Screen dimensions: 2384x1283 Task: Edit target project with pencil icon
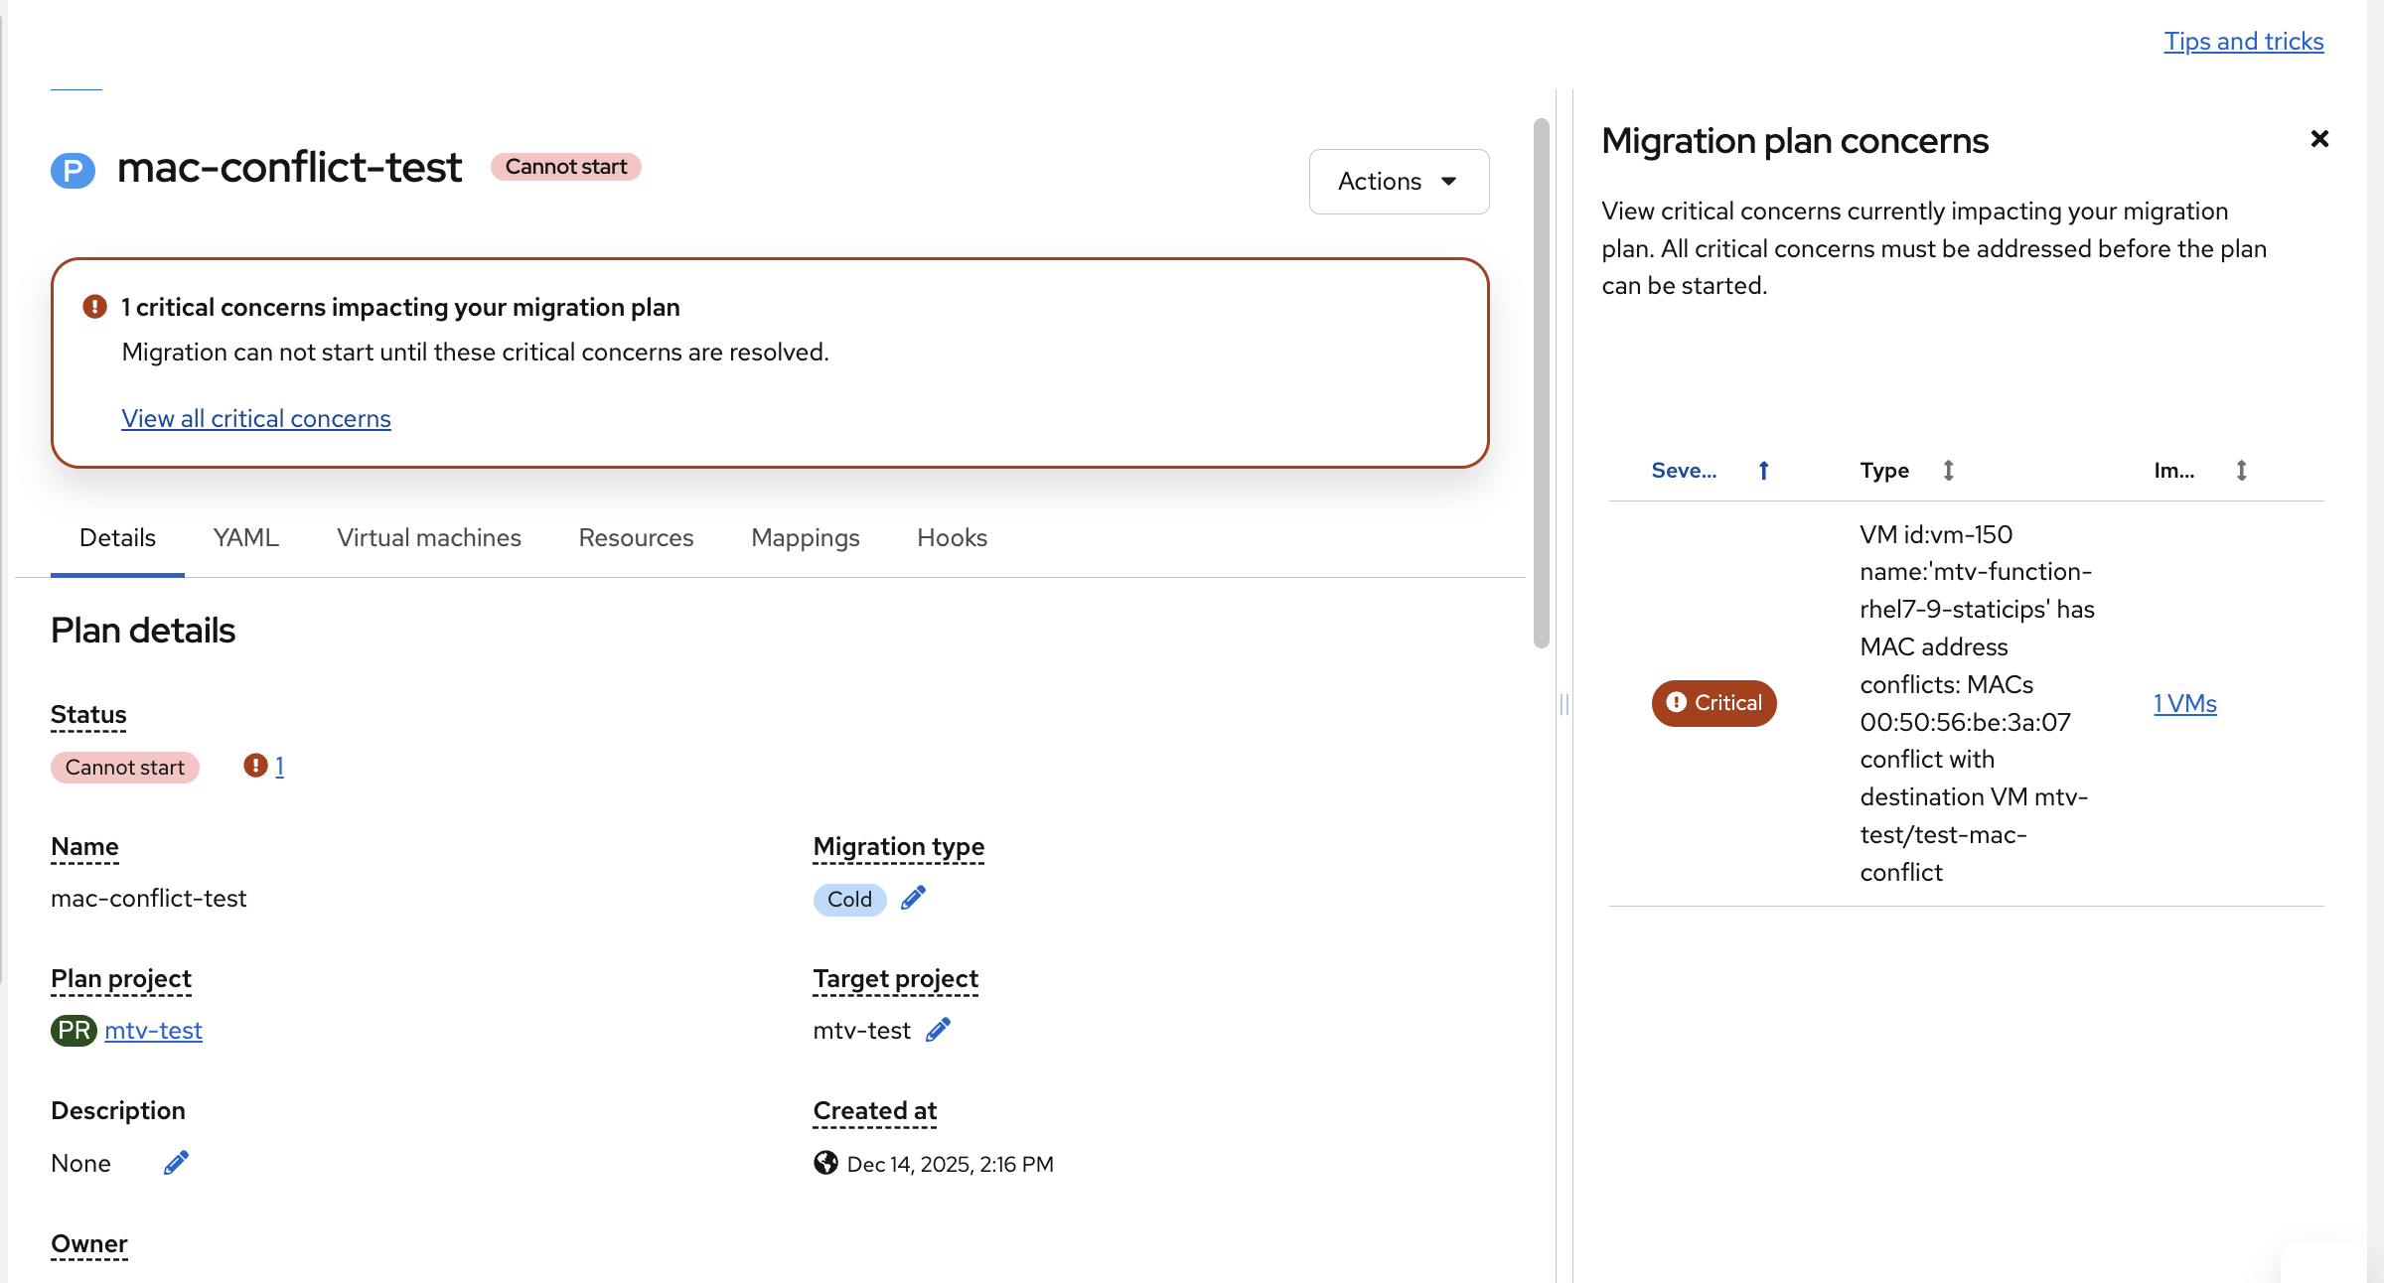coord(938,1030)
